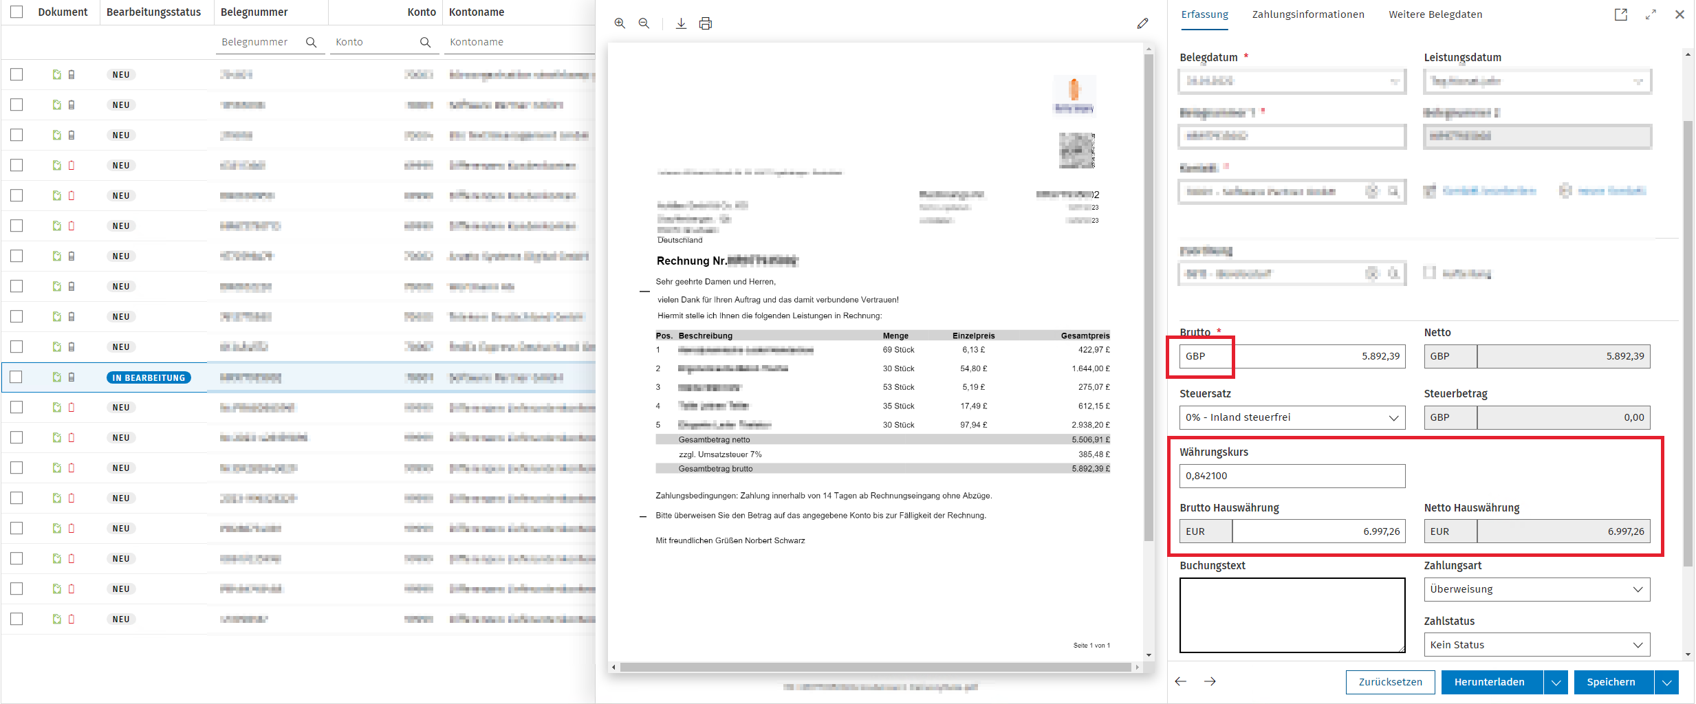Click document icon in the IN BEARBEITUNG row
1696x704 pixels.
coord(57,377)
